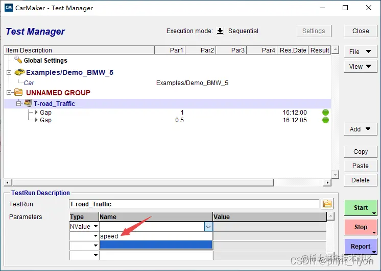Screen dimensions: 381x271
Task: Click the Copy button
Action: (361, 152)
